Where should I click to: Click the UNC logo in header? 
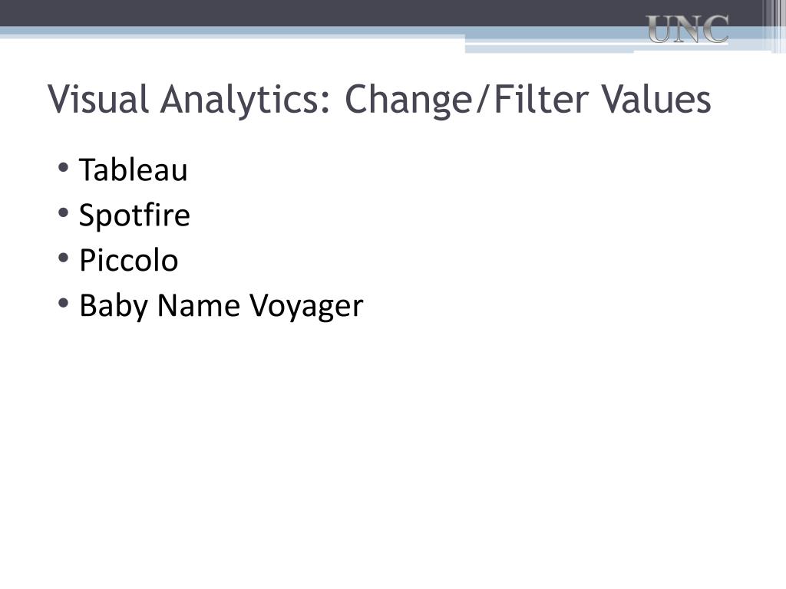tap(687, 29)
